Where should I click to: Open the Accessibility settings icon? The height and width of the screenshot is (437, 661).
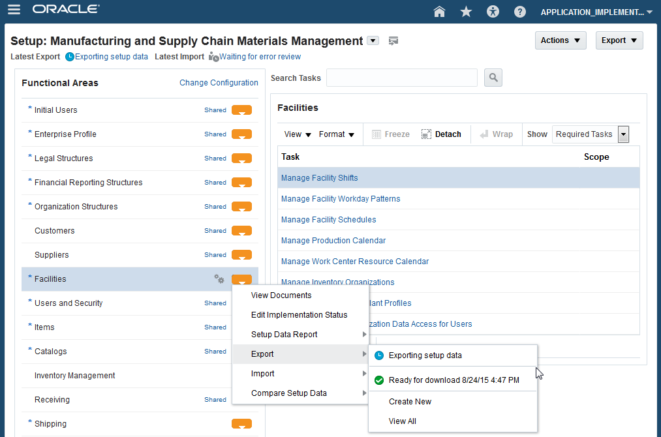pos(493,11)
